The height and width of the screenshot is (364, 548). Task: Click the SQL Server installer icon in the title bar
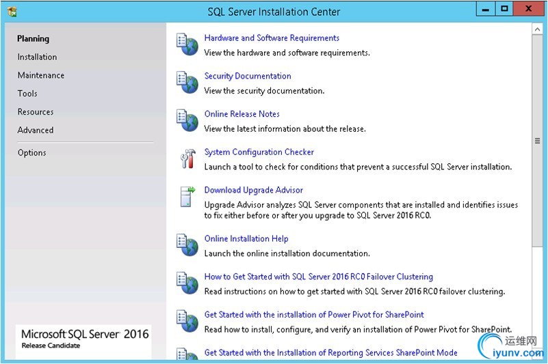(x=12, y=12)
